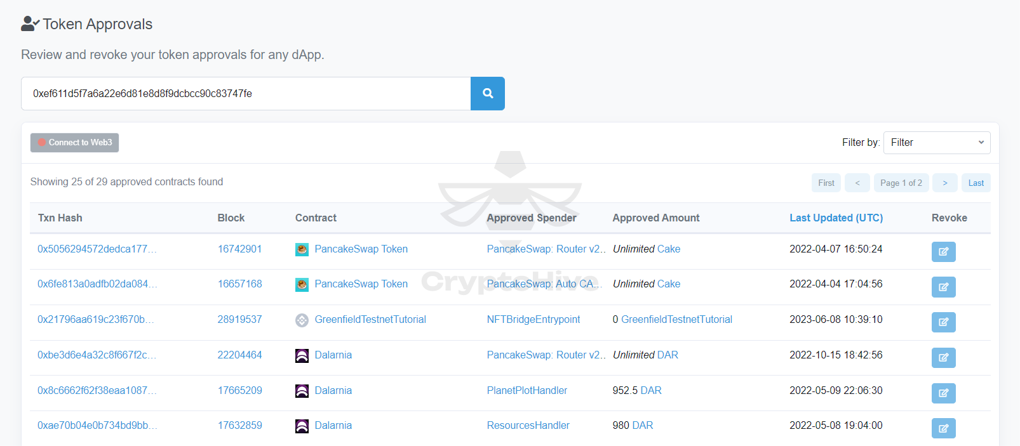
Task: Go to the First page
Action: coord(826,183)
